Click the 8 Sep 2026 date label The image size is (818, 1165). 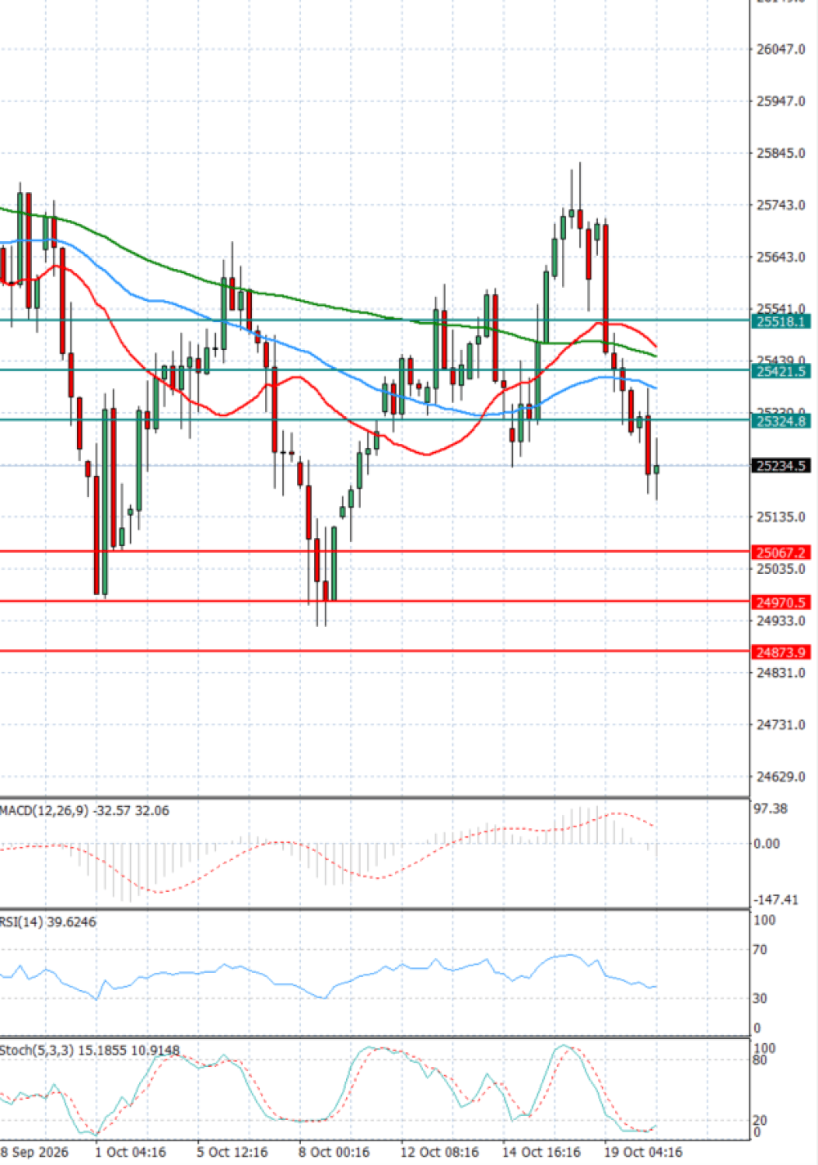(34, 1152)
